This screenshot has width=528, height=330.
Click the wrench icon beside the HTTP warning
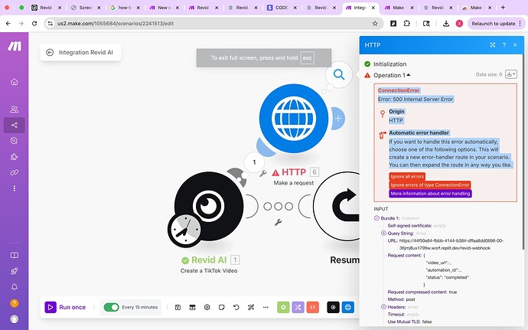[x=263, y=173]
